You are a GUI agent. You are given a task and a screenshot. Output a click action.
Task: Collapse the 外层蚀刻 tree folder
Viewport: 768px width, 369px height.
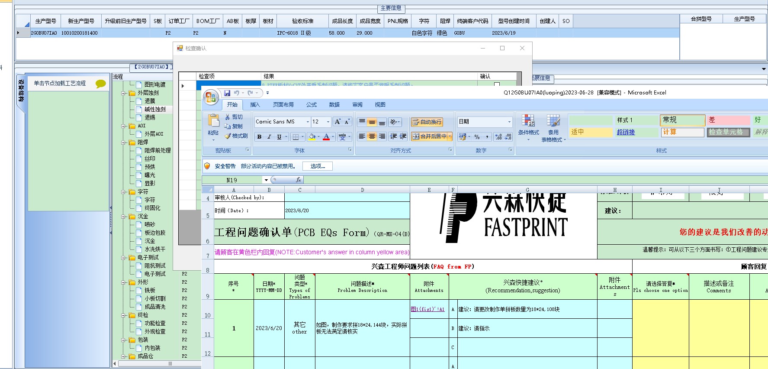point(124,93)
